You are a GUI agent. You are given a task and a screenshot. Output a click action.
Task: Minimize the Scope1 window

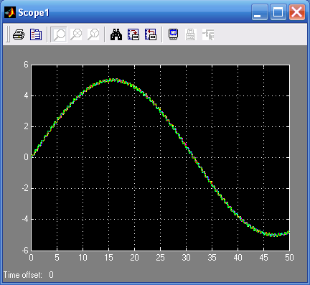click(x=260, y=12)
